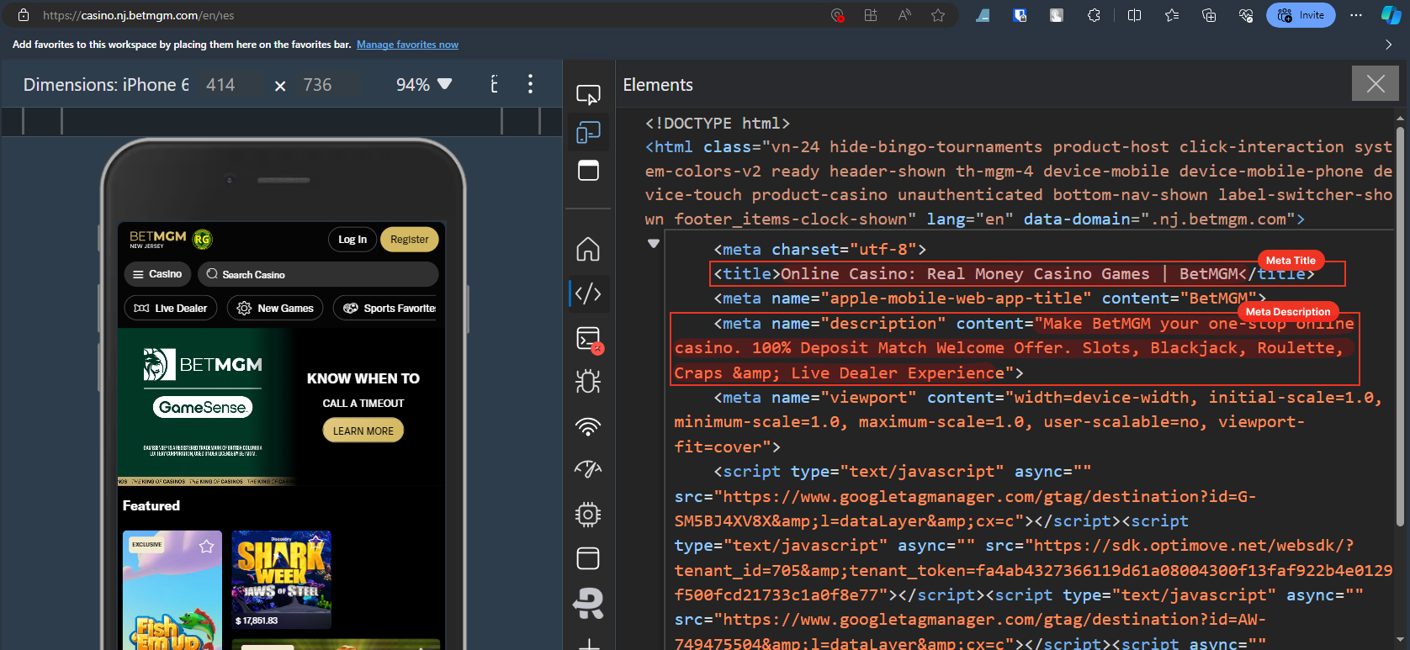Rotate the emulated device orientation
The image size is (1410, 650).
[494, 84]
